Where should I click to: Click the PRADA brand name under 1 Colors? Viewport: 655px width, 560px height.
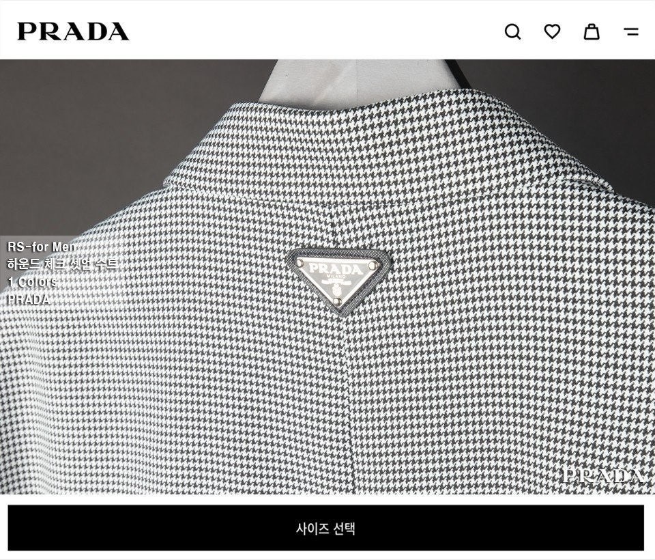(29, 299)
